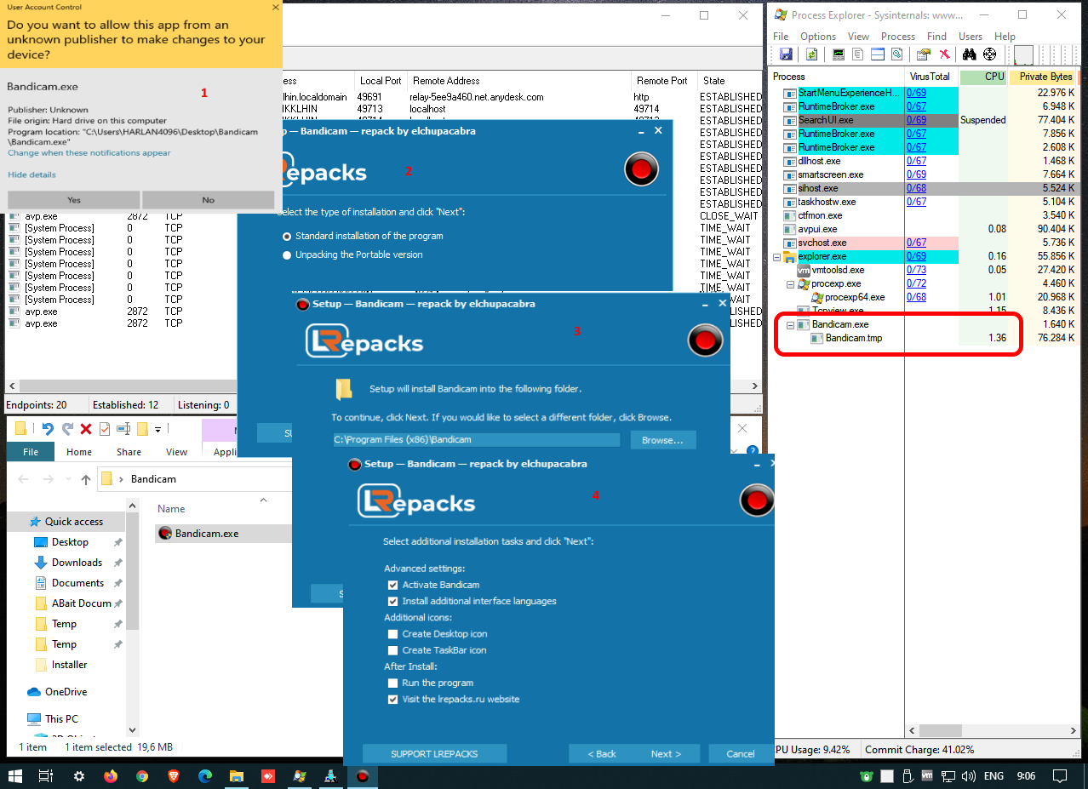Screen dimensions: 1088x789
Task: Select Unpacking the Portable version radio button
Action: click(x=286, y=254)
